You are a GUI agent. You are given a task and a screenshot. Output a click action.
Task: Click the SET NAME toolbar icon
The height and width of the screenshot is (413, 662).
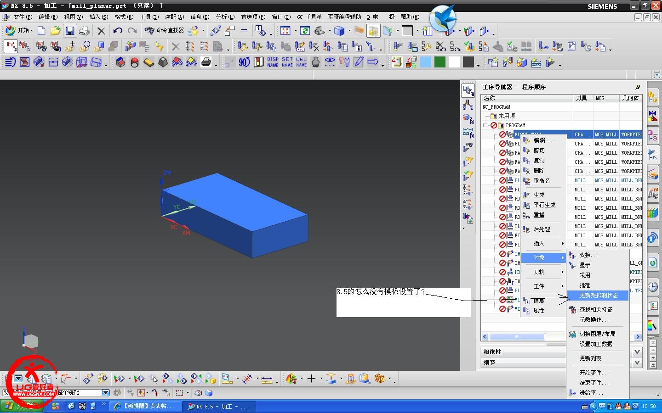click(287, 62)
